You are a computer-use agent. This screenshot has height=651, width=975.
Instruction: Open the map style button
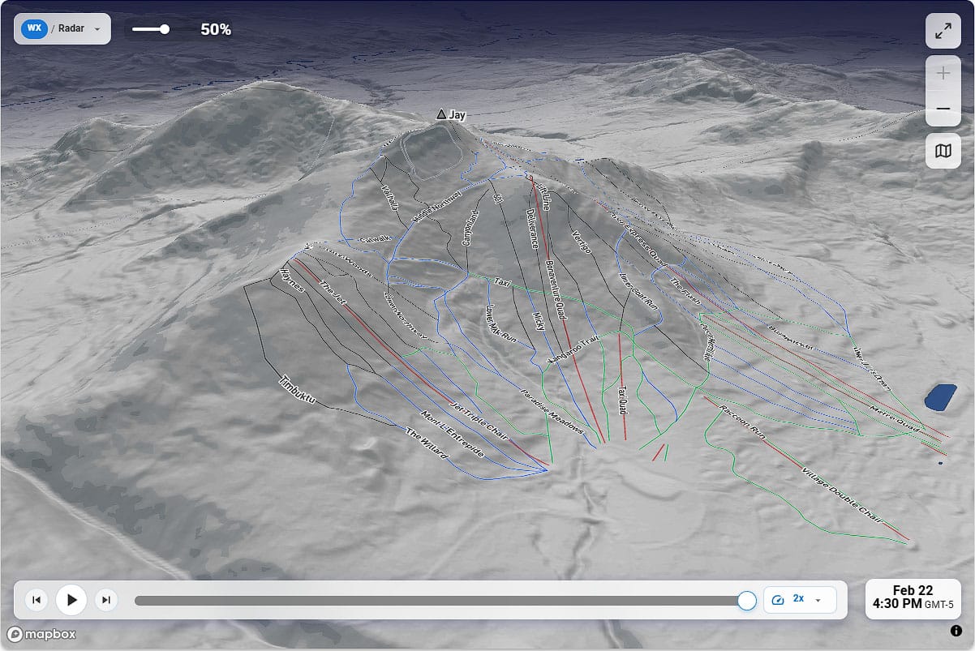[x=943, y=151]
